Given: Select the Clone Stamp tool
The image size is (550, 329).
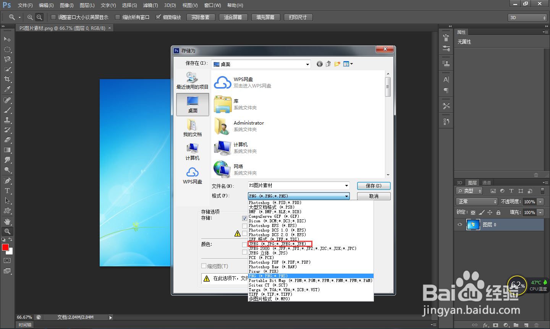Looking at the screenshot, I should 7,120.
